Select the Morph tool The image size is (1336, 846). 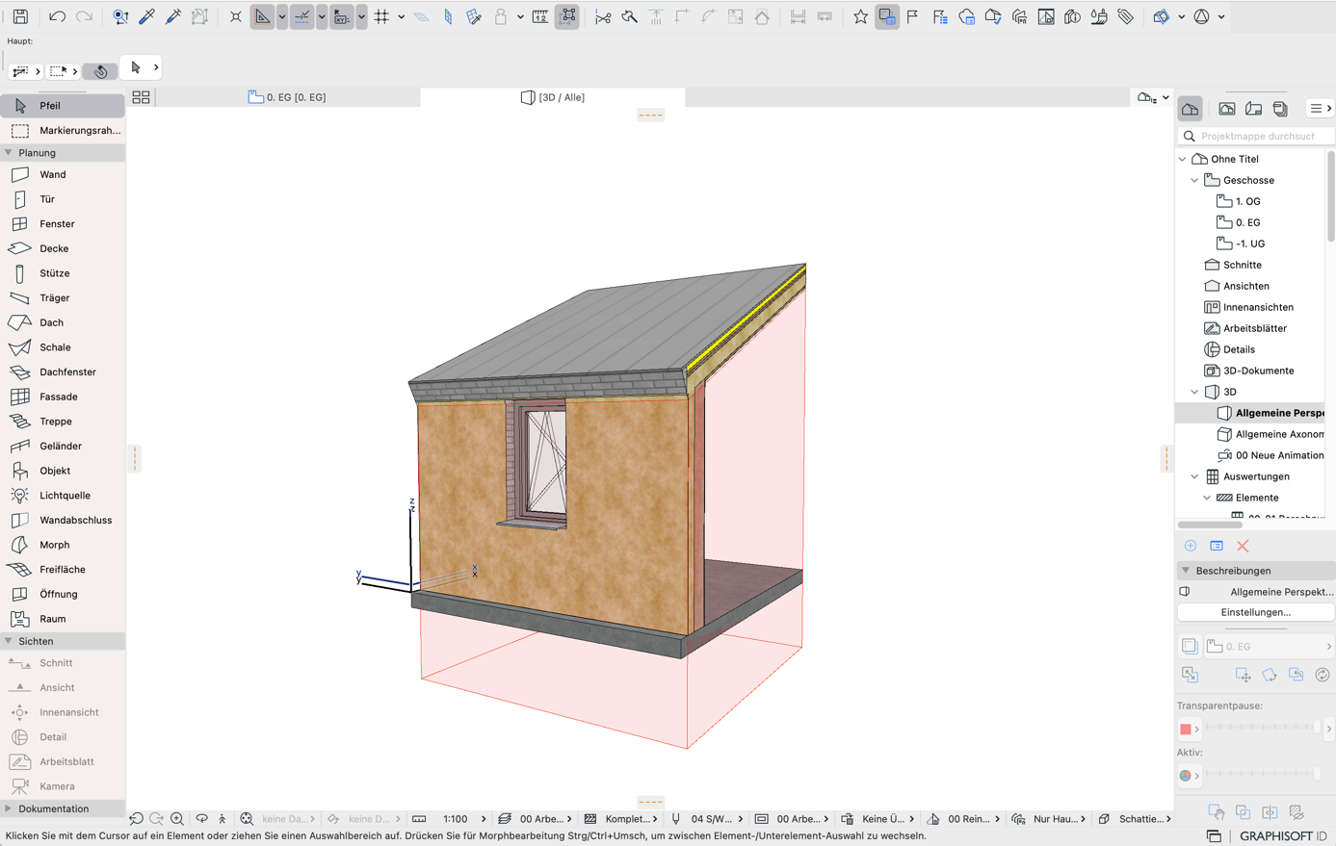(x=63, y=545)
